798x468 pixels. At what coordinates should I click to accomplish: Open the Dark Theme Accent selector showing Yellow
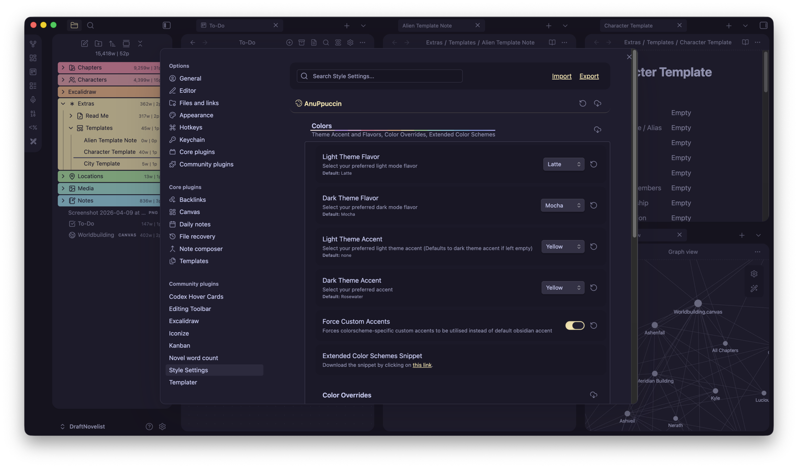click(563, 287)
